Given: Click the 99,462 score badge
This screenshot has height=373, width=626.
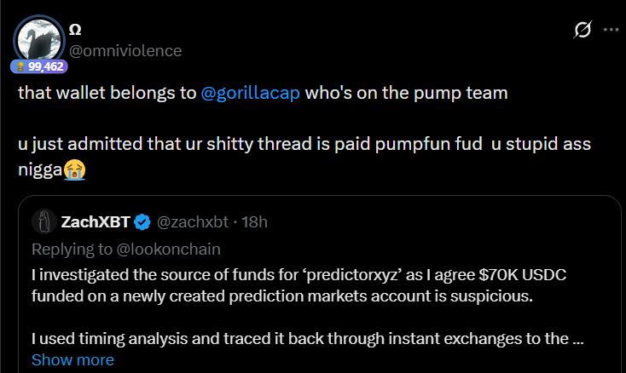Looking at the screenshot, I should (x=38, y=66).
